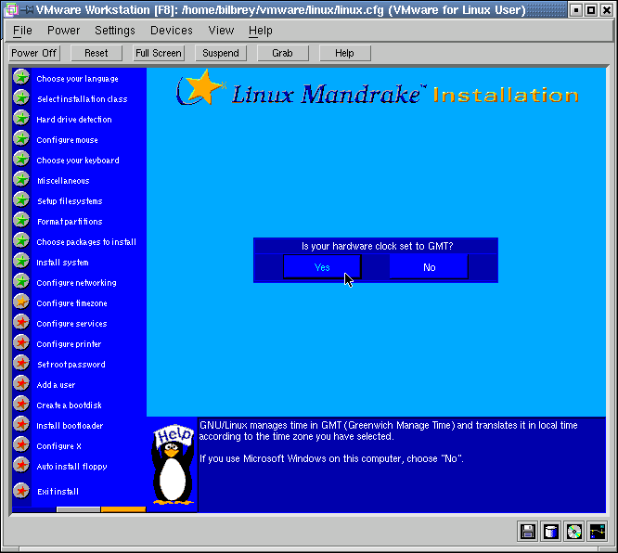Select the Configure X install step

pyautogui.click(x=58, y=446)
